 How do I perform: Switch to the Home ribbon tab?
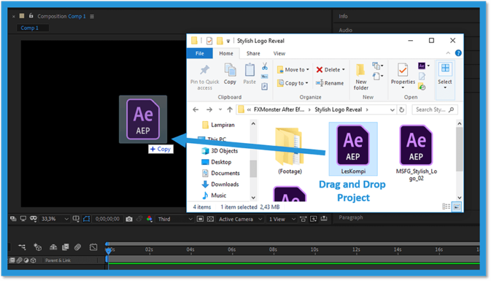point(226,54)
